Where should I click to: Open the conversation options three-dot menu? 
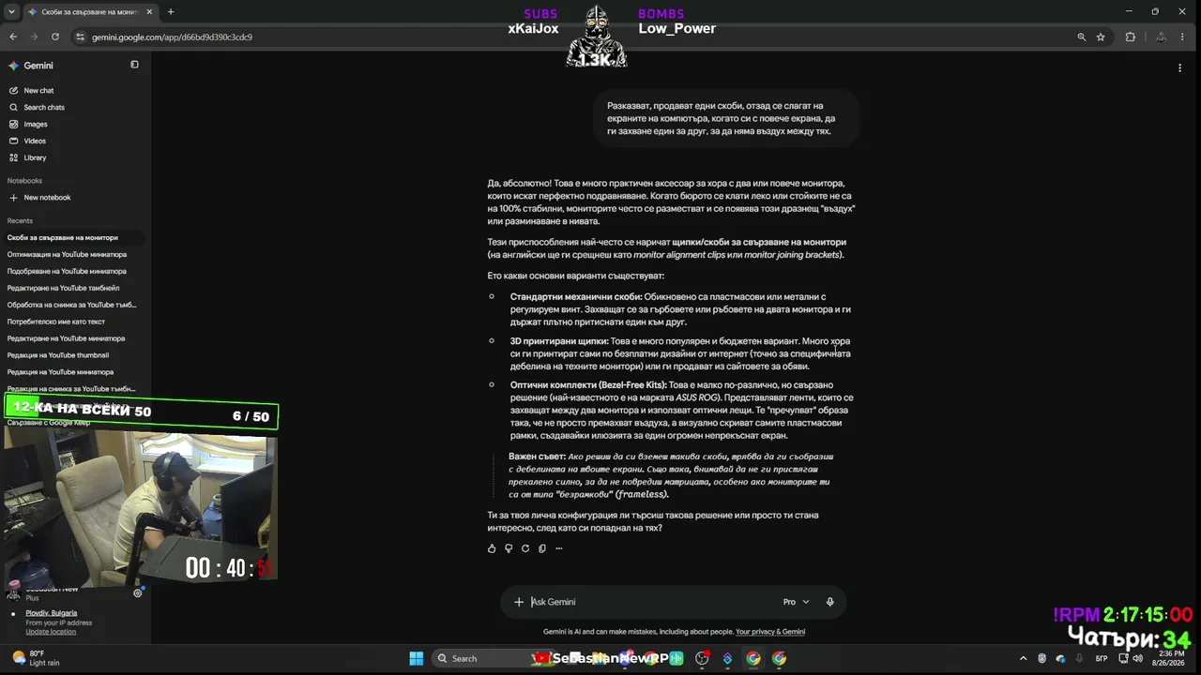click(1179, 67)
